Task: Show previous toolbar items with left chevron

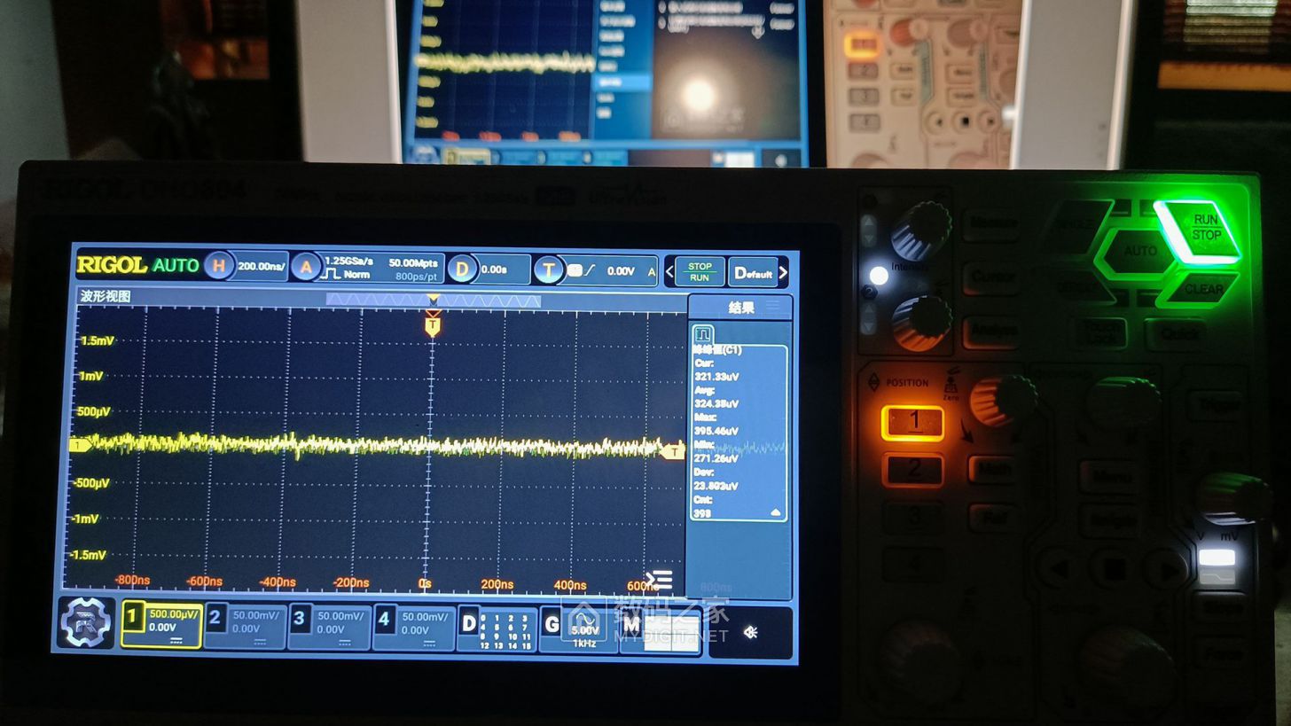Action: 669,272
